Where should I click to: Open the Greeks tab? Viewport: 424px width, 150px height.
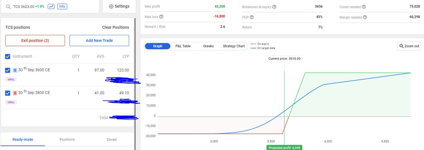point(208,46)
